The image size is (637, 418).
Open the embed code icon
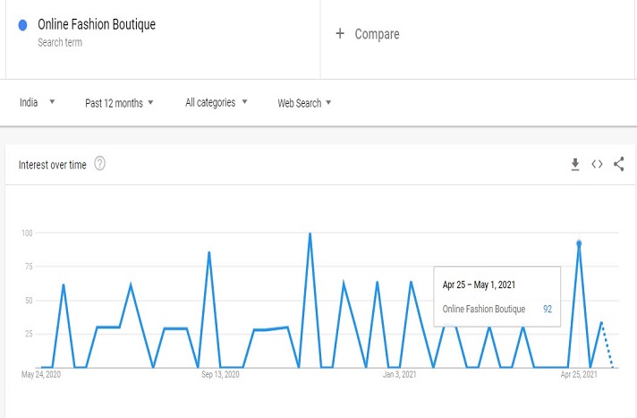597,164
